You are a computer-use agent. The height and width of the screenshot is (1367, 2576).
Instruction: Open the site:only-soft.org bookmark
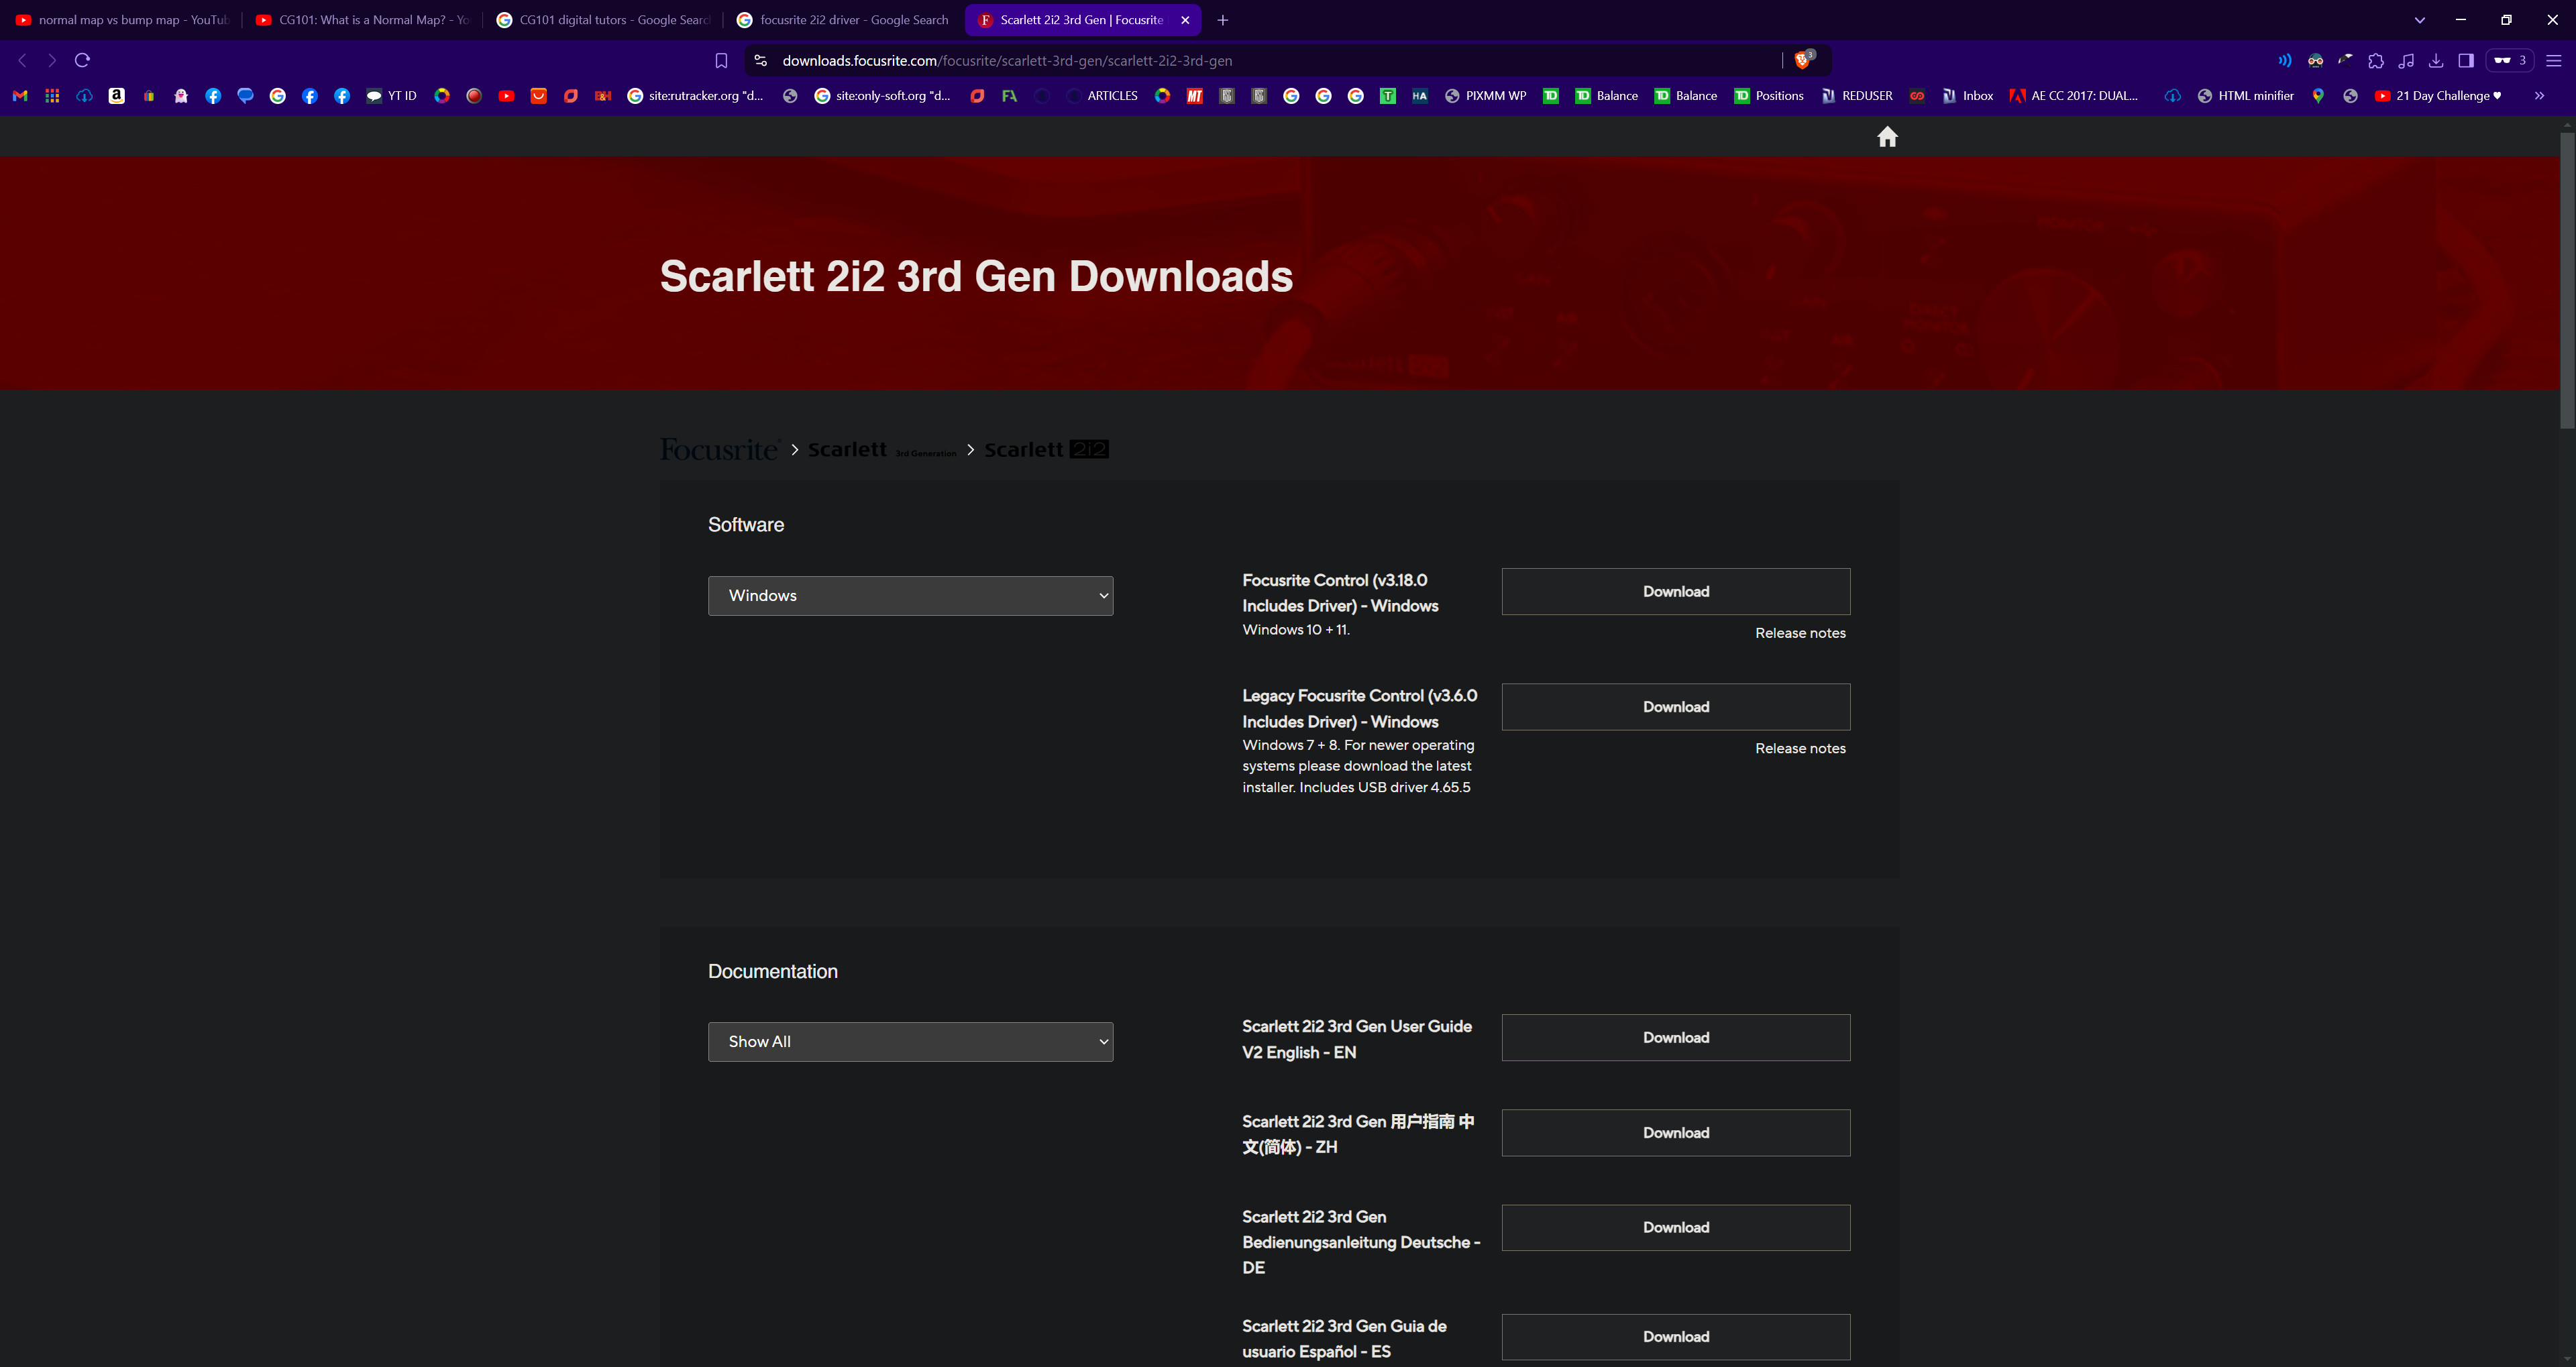click(x=882, y=96)
